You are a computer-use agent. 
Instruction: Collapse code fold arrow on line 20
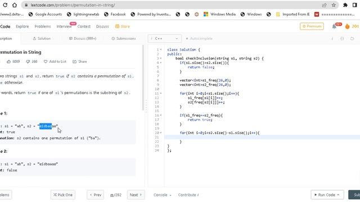[x=161, y=133]
